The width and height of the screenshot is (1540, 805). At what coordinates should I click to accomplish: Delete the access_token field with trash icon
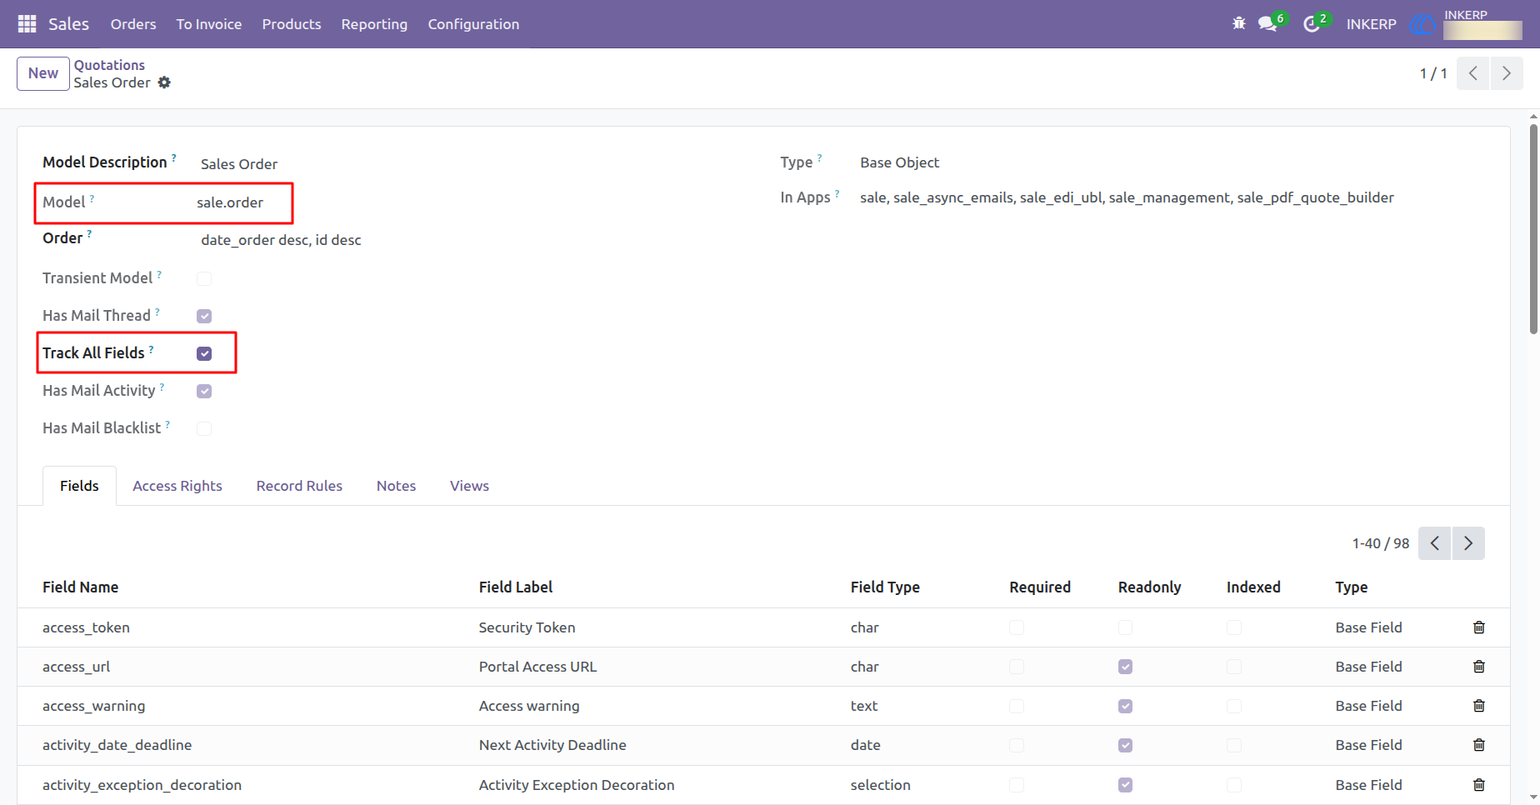1479,627
